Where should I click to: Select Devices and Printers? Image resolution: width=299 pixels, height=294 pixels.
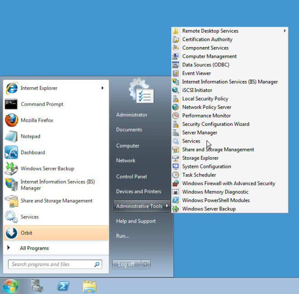pyautogui.click(x=139, y=191)
